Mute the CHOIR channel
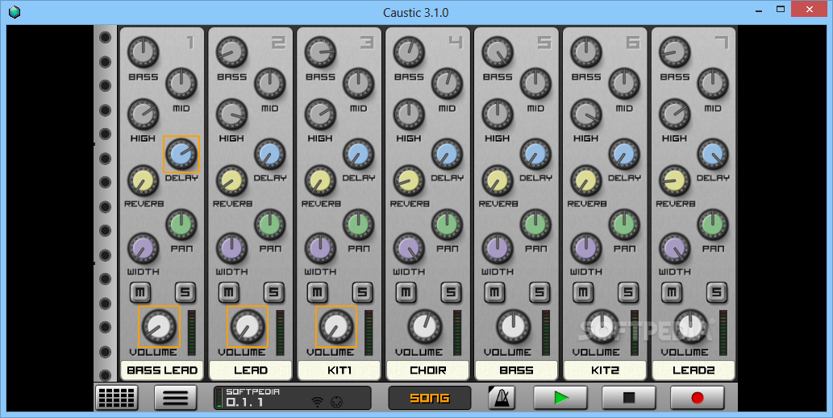 [406, 292]
